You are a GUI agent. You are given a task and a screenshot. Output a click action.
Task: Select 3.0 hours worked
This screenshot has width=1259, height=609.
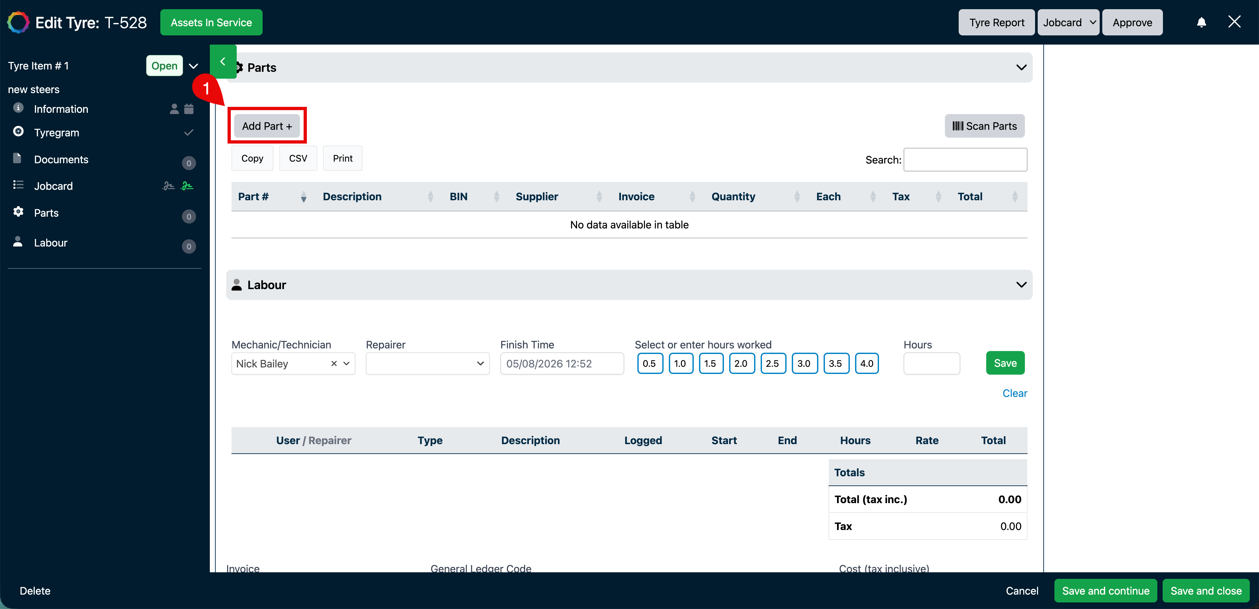[805, 363]
